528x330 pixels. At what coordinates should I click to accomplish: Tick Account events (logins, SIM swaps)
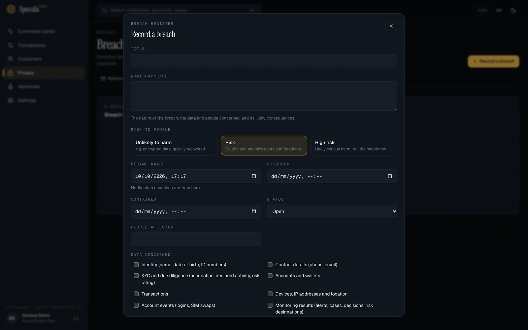tap(136, 305)
